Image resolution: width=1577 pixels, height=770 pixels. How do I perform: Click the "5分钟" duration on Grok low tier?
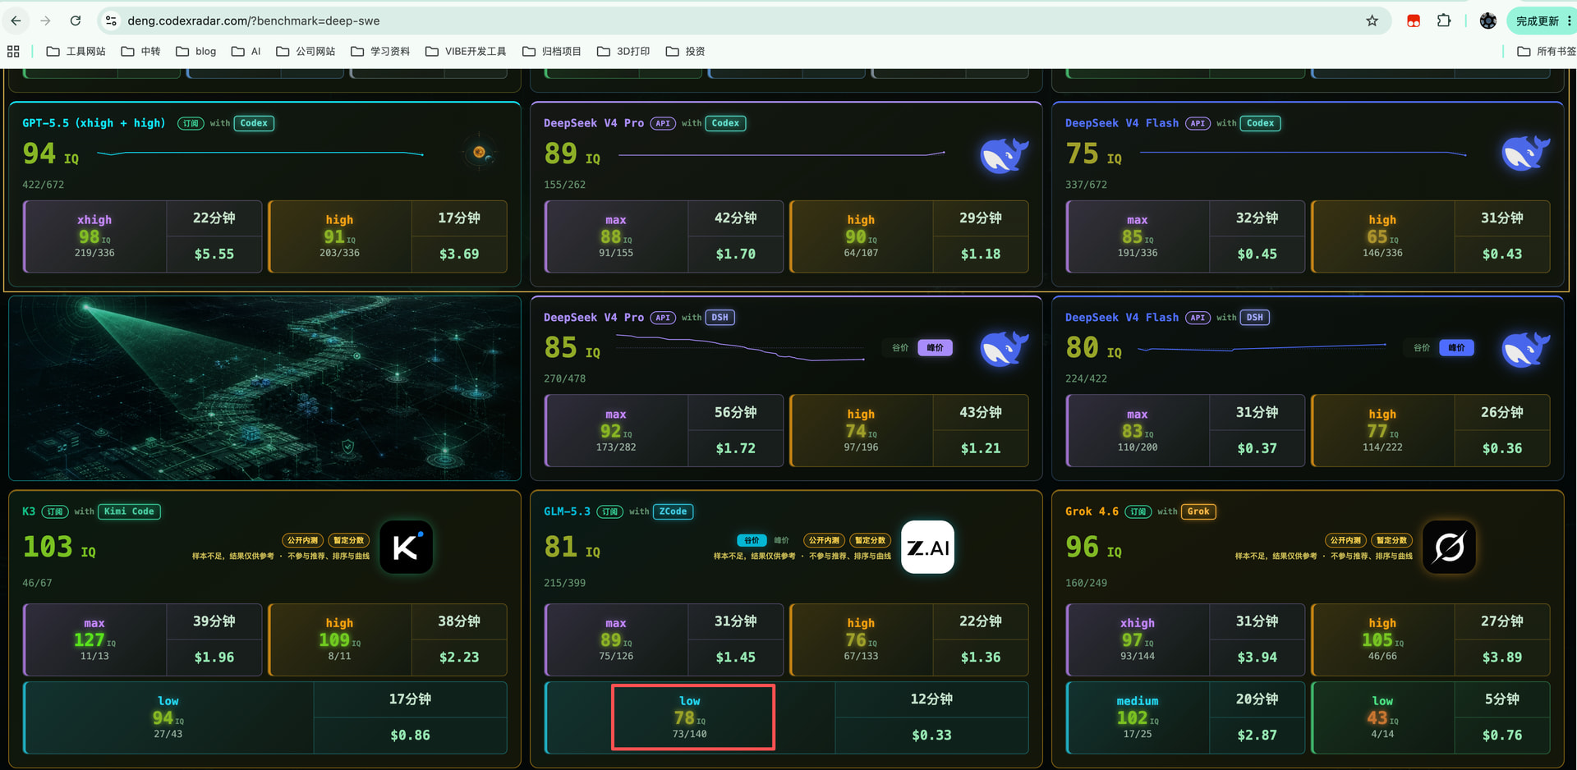click(x=1502, y=699)
